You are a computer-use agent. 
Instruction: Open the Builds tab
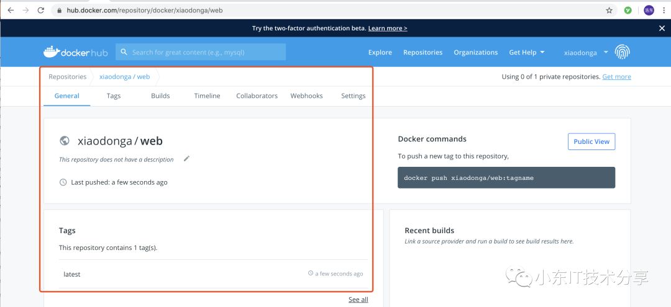[160, 96]
